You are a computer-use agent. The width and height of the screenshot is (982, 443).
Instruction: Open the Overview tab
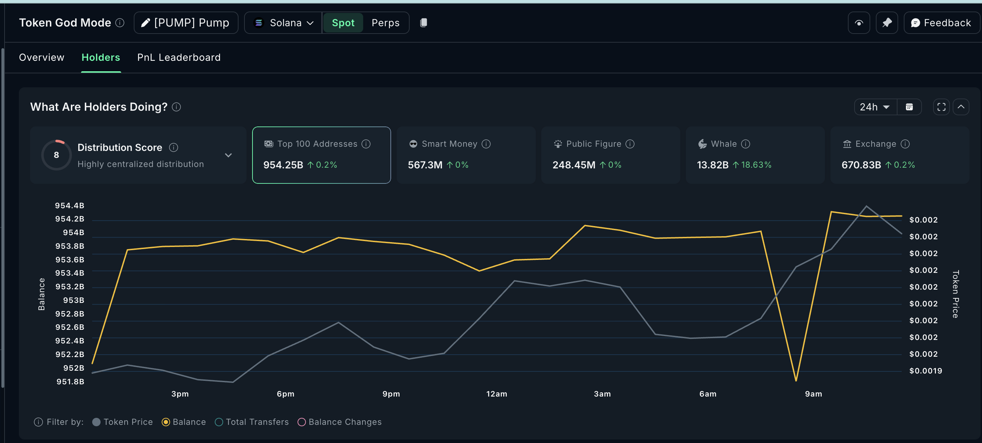click(42, 57)
